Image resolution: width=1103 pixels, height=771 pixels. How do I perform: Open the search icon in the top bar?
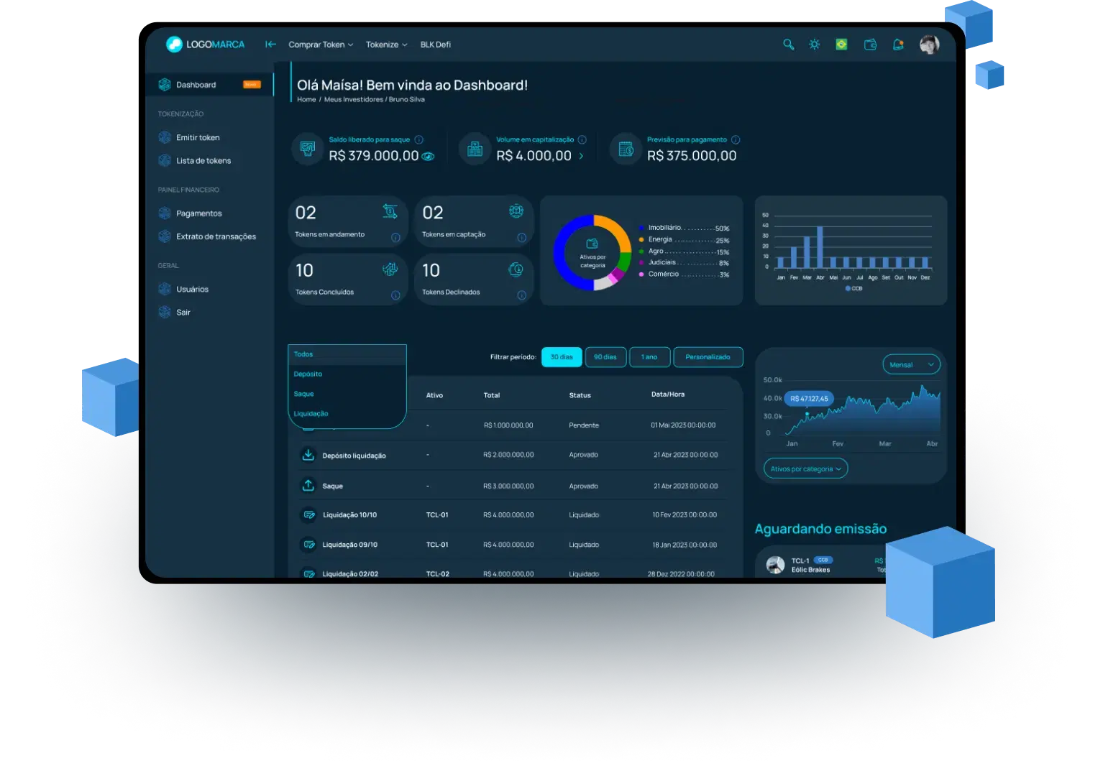(x=788, y=44)
